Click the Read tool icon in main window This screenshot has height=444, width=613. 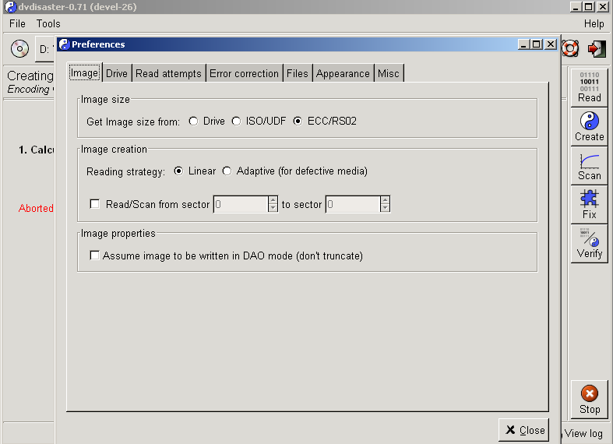point(589,82)
